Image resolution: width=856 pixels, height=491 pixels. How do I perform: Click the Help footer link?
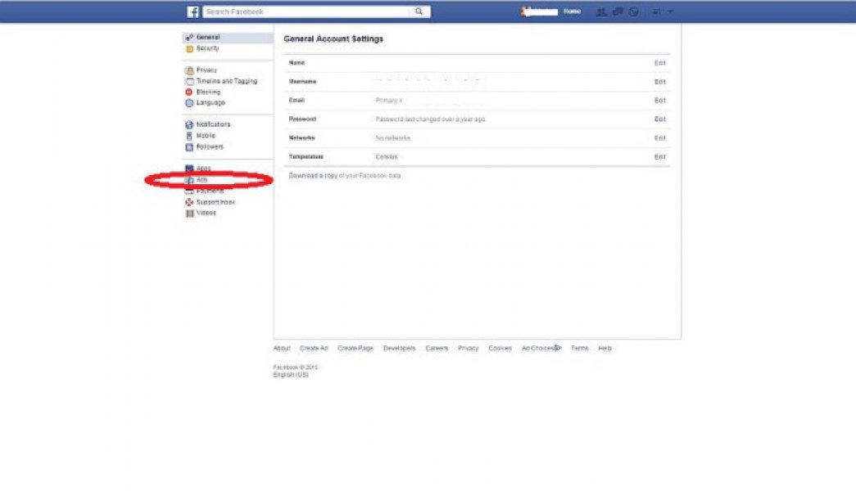(605, 348)
